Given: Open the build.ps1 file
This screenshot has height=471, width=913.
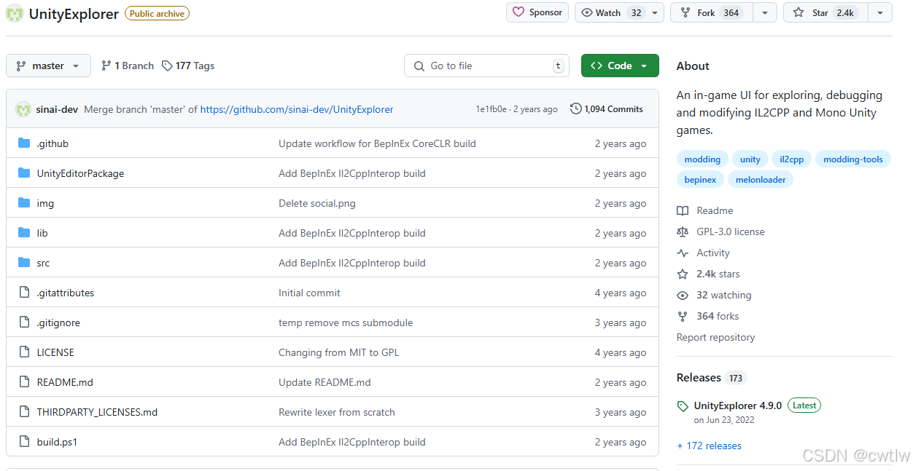Looking at the screenshot, I should (x=57, y=442).
